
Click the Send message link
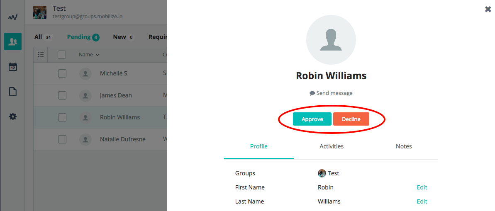click(x=331, y=93)
